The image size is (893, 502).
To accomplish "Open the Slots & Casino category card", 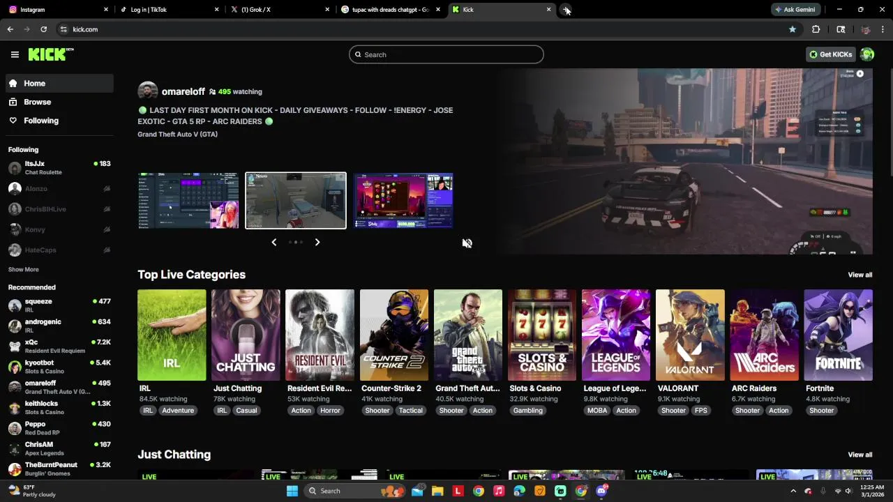I will [542, 335].
